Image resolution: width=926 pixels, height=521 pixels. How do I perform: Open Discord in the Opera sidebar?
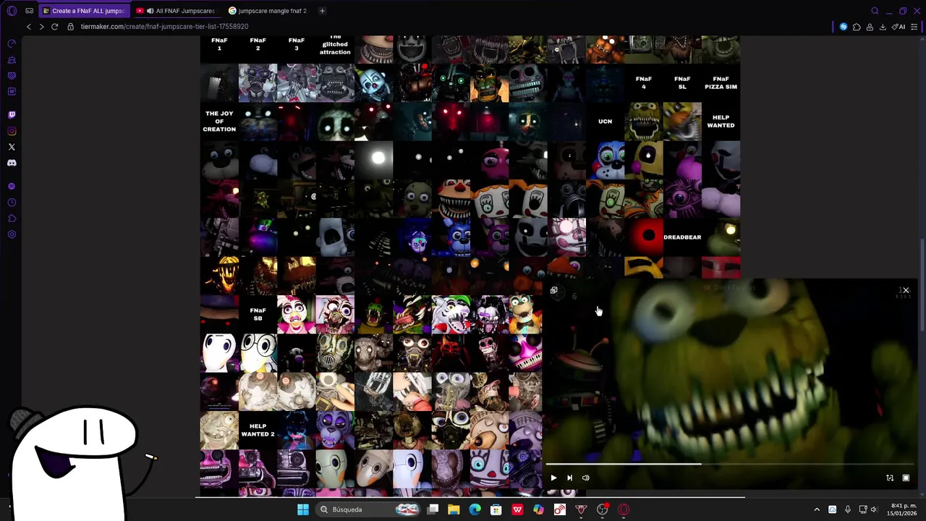[x=12, y=163]
